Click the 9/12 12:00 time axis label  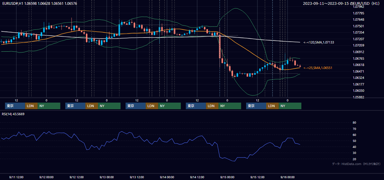[76, 177]
